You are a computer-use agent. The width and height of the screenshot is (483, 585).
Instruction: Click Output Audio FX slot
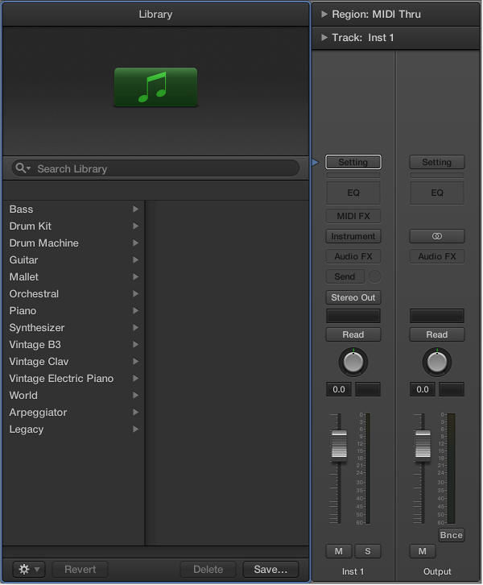tap(437, 256)
